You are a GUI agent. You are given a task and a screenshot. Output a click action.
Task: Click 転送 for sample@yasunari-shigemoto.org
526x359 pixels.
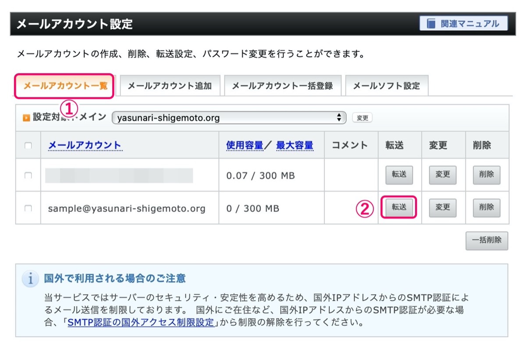(399, 208)
